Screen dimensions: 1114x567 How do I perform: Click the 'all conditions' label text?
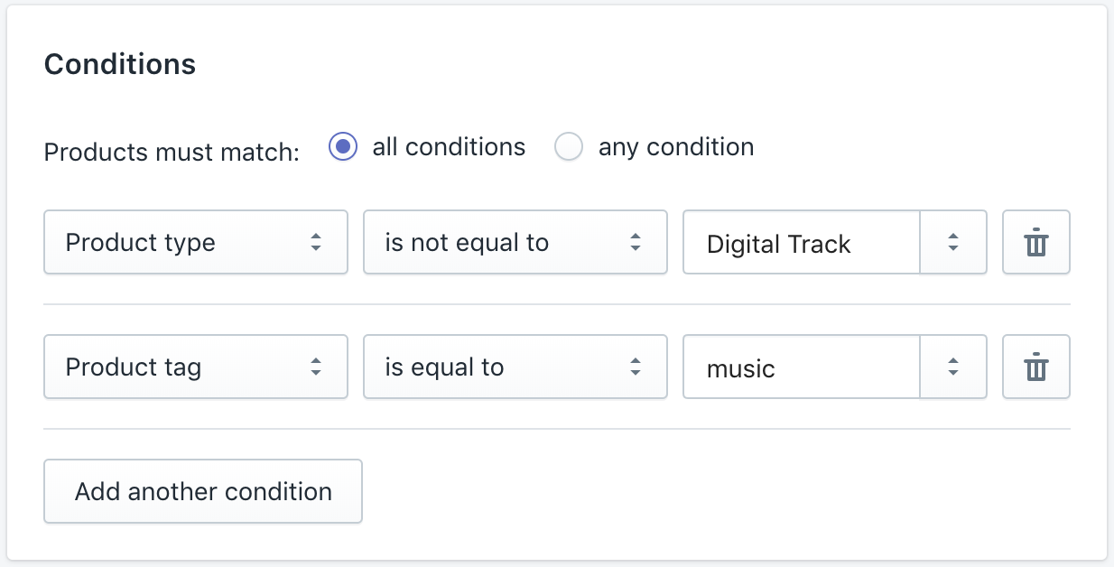coord(449,146)
